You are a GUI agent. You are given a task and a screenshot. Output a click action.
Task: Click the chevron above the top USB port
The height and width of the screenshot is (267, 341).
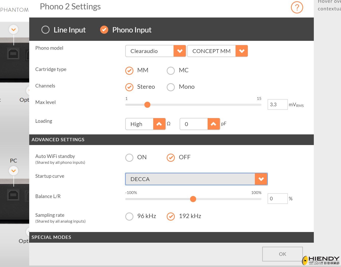[x=13, y=30]
